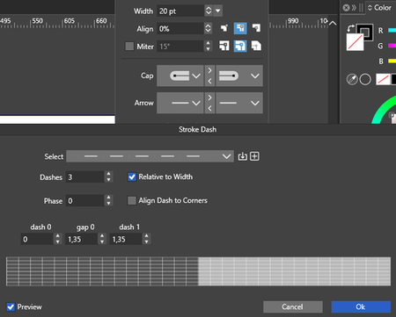Enable the Miter limit checkbox
The height and width of the screenshot is (317, 396).
(x=129, y=47)
